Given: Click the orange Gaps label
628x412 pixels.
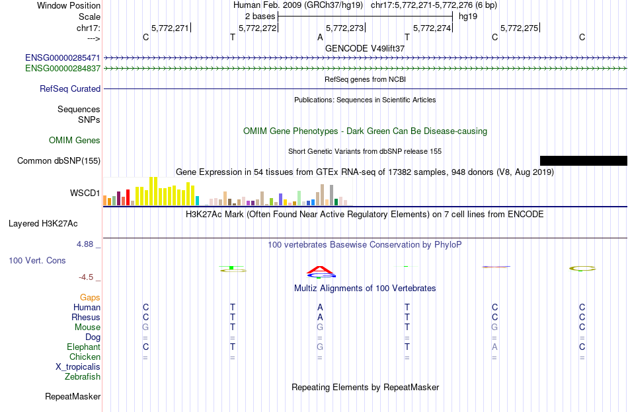Looking at the screenshot, I should pos(90,297).
